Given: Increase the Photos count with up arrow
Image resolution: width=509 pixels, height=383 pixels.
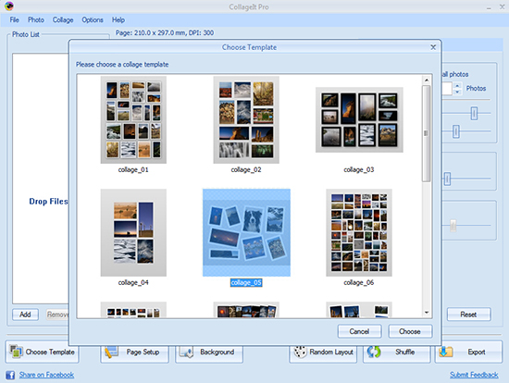Looking at the screenshot, I should 457,86.
